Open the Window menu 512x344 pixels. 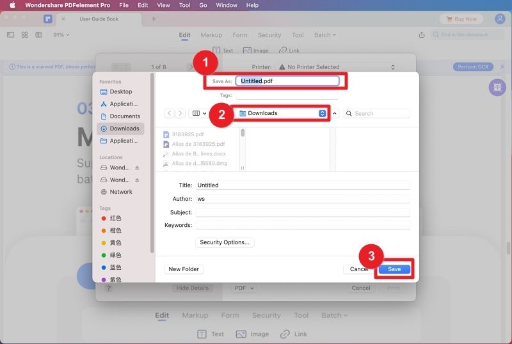pos(227,5)
